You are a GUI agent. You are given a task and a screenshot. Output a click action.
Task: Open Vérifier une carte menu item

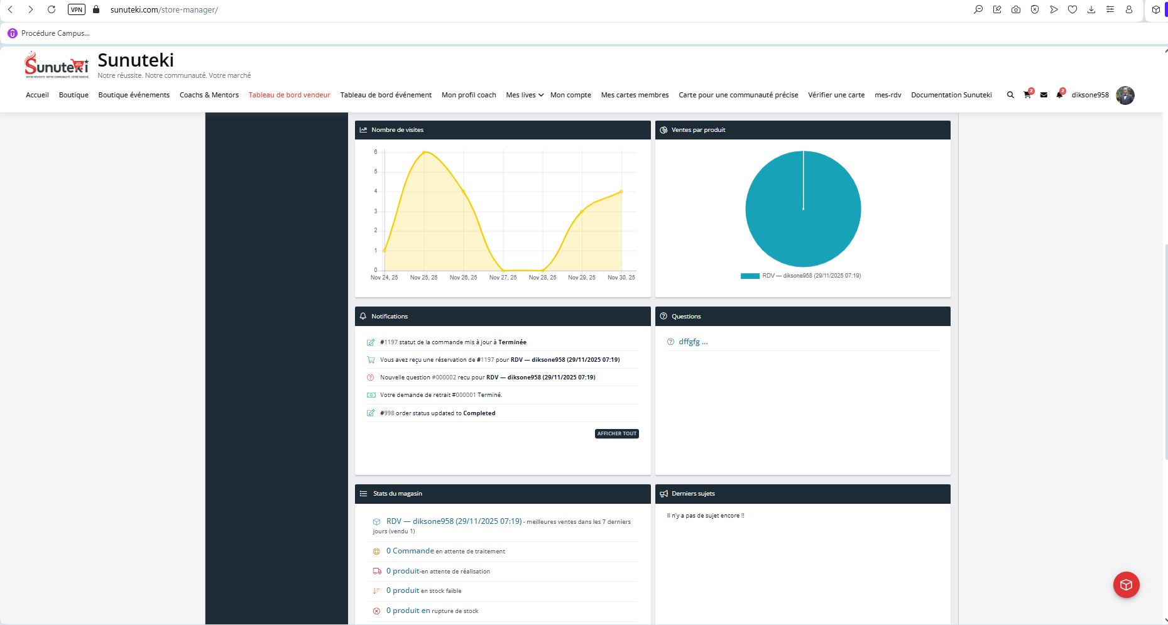point(836,95)
